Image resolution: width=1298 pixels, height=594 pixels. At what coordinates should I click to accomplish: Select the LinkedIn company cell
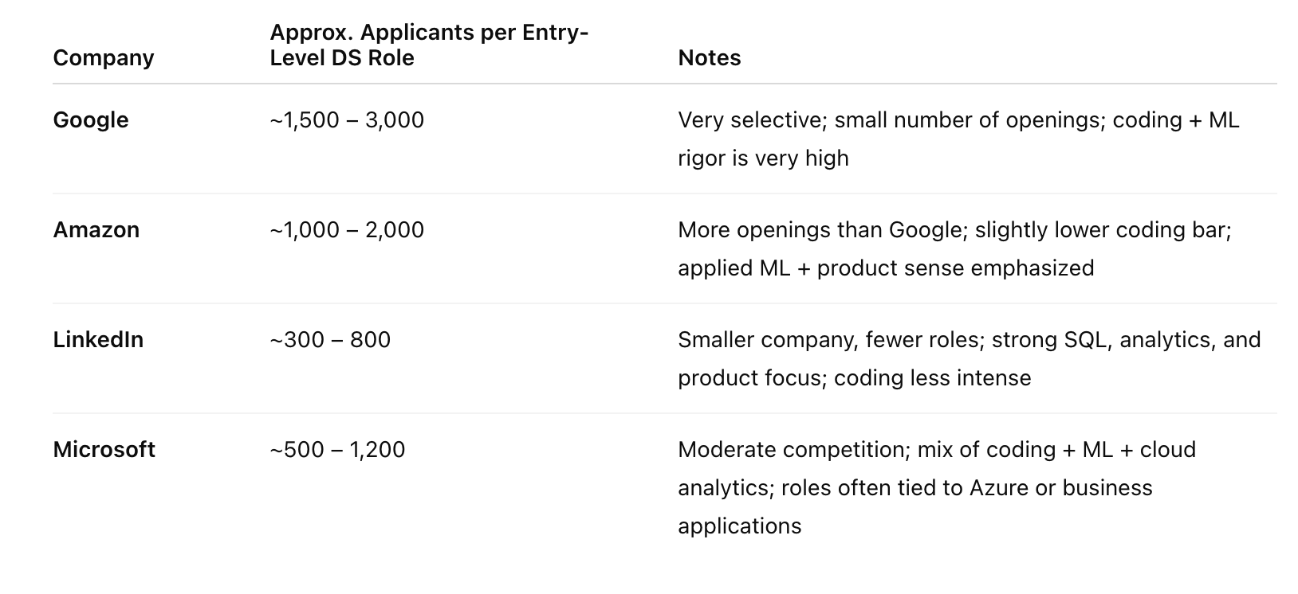coord(98,340)
